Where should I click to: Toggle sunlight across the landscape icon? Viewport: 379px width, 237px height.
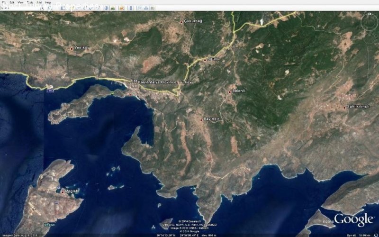113,8
